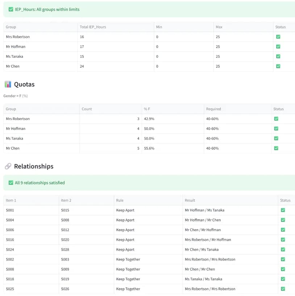
Task: Click status check for S018 / S019 relationship
Action: pos(283,279)
